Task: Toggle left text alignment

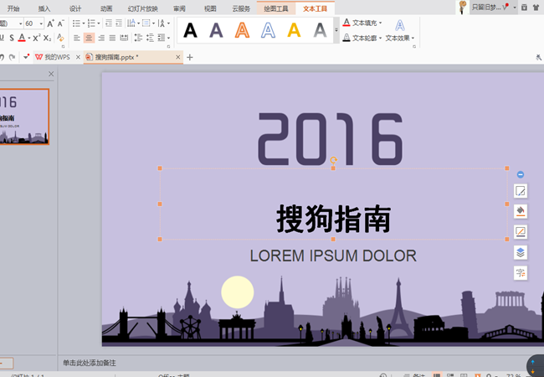Action: (x=77, y=38)
